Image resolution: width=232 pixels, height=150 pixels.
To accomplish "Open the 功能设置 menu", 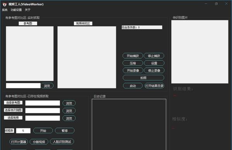I will [x=16, y=10].
